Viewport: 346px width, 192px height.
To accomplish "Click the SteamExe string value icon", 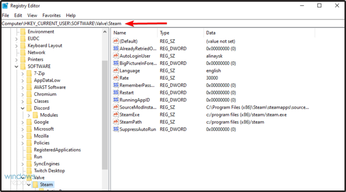I will pyautogui.click(x=116, y=114).
